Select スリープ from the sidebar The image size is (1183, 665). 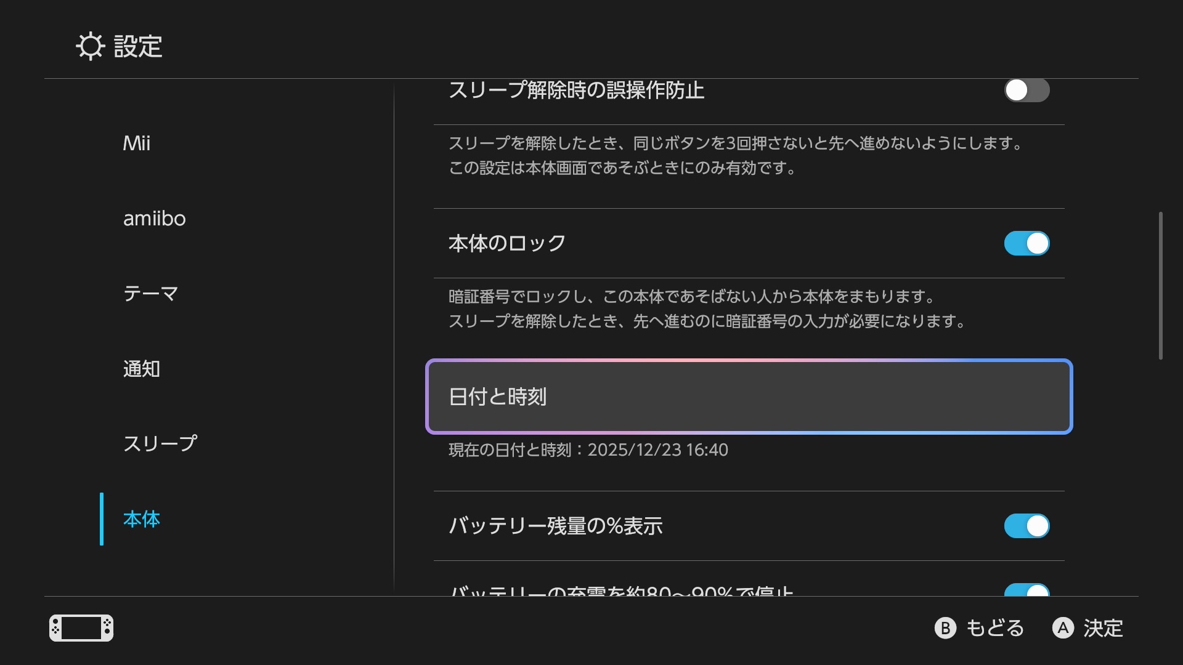160,442
